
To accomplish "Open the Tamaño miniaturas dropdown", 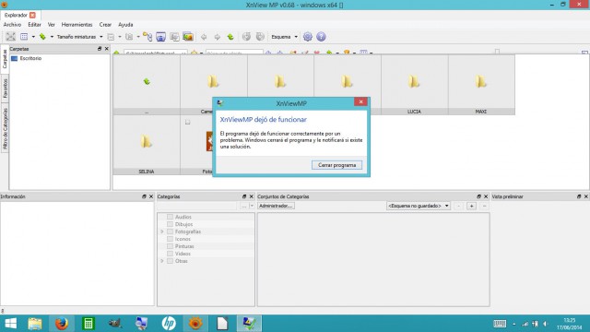I will point(80,37).
